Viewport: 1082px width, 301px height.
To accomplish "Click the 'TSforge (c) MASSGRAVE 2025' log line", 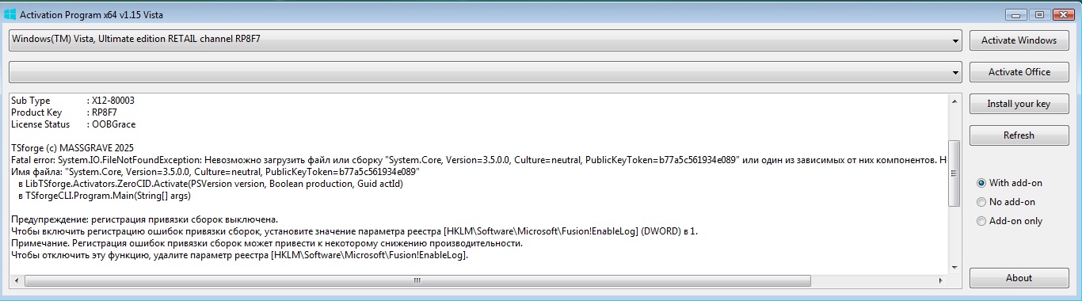I will 73,148.
